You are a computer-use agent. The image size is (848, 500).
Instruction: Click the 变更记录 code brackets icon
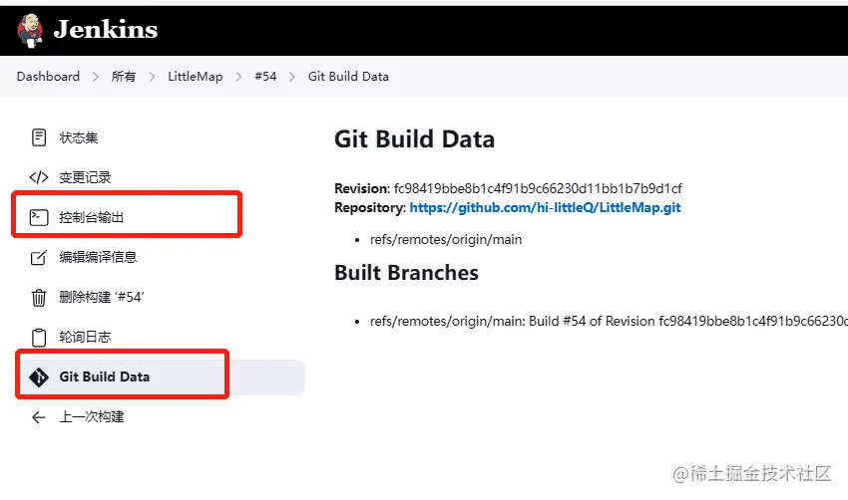click(x=39, y=177)
